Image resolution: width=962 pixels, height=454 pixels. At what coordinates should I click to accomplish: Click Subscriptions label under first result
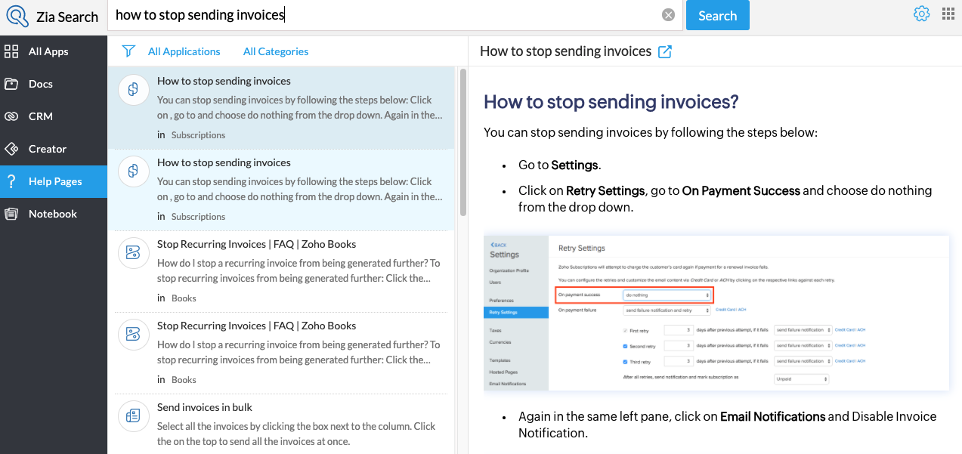click(198, 135)
